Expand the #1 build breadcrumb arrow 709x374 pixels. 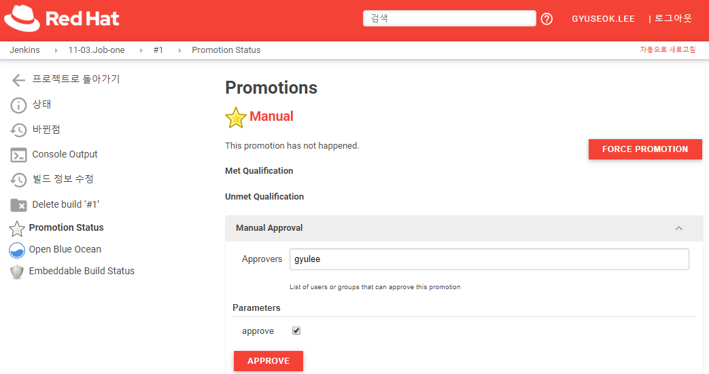(x=179, y=50)
